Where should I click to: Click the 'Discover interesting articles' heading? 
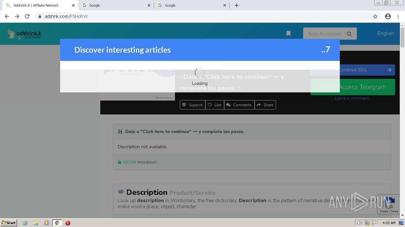click(x=122, y=50)
